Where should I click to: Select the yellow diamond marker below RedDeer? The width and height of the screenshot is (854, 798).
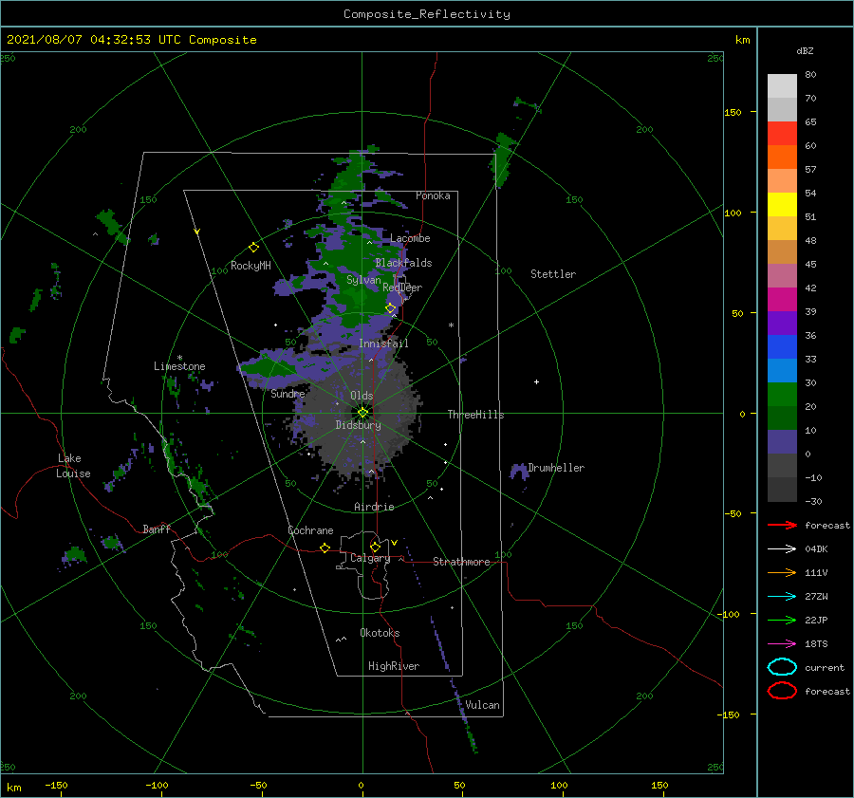point(391,308)
